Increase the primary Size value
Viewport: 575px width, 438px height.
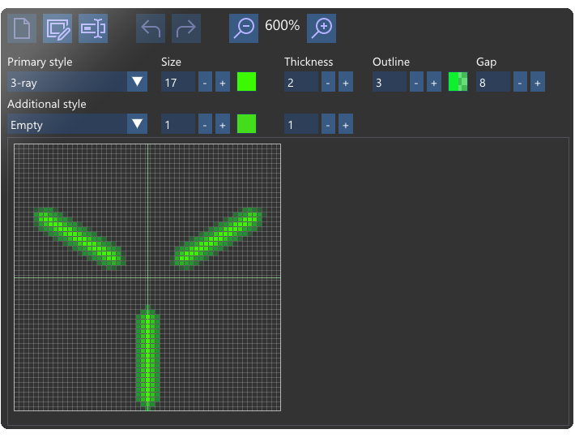click(x=223, y=82)
